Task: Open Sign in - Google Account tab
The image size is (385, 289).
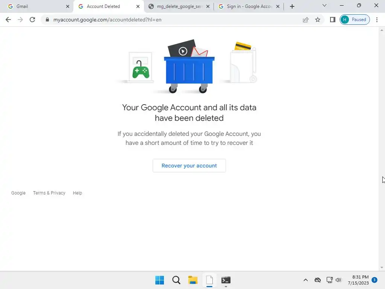Action: [x=250, y=6]
